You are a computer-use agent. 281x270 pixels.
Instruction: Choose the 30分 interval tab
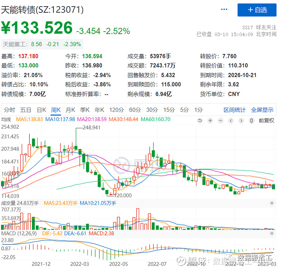[152, 110]
